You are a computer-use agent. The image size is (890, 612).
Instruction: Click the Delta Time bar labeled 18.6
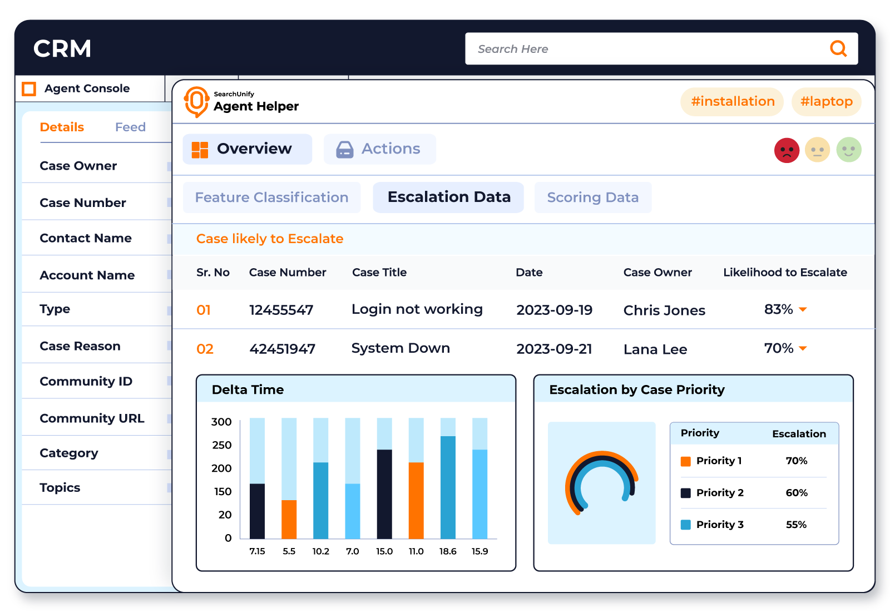pyautogui.click(x=448, y=487)
